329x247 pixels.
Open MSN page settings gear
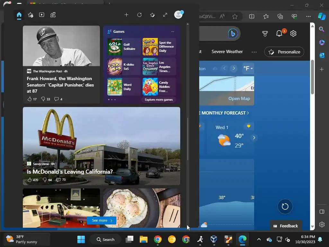point(293,33)
